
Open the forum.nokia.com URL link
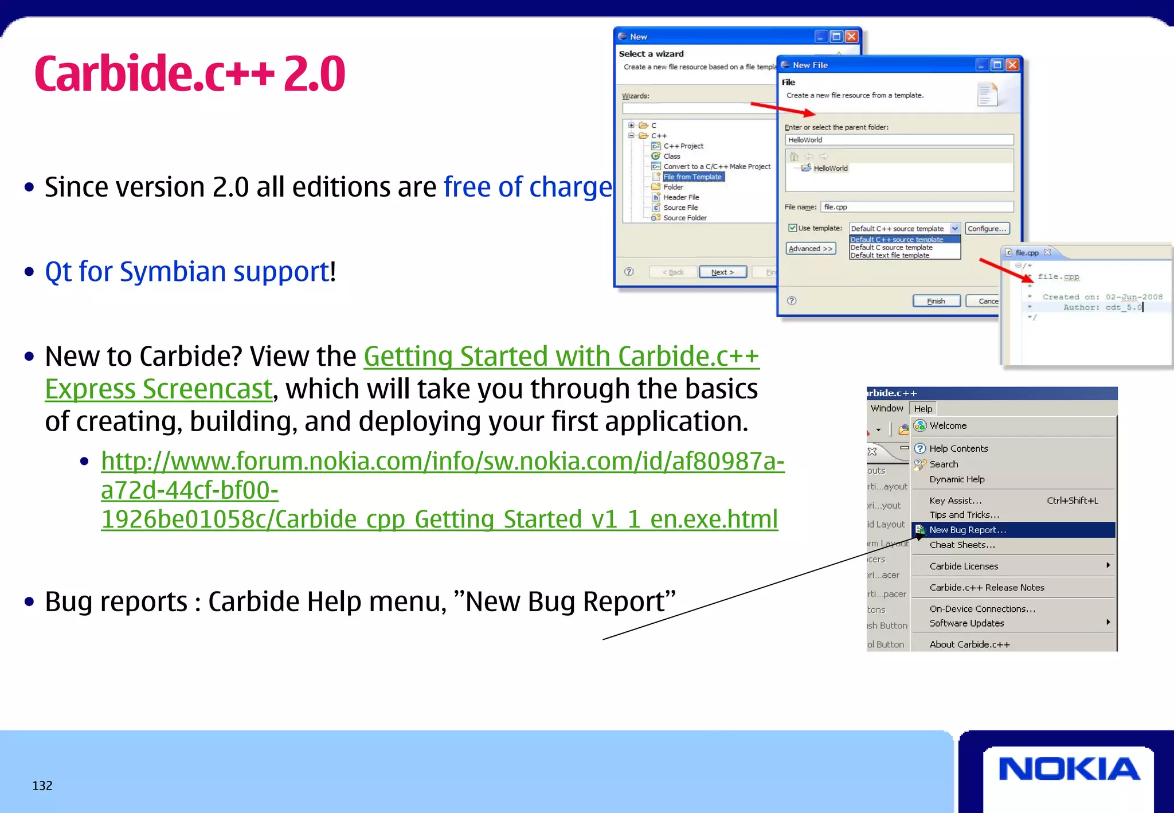pyautogui.click(x=443, y=490)
